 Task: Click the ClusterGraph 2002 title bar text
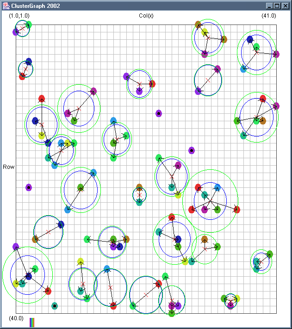pyautogui.click(x=36, y=6)
